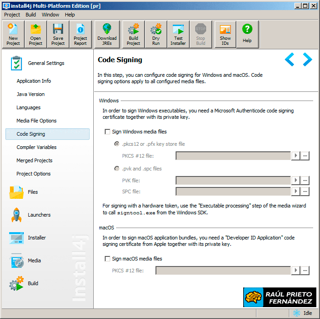Click the Windows PKCS #12 file field
The height and width of the screenshot is (319, 320).
pos(233,156)
